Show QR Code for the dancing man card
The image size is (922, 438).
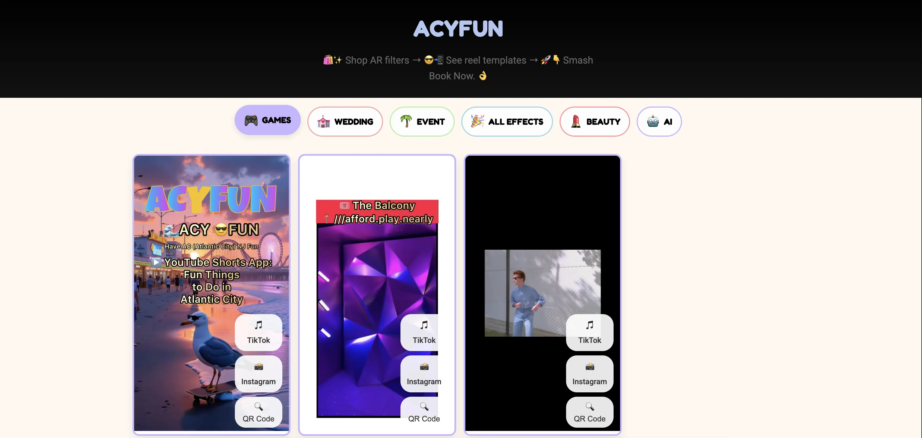coord(589,412)
